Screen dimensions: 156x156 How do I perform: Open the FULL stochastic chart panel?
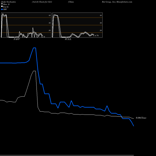77,25
